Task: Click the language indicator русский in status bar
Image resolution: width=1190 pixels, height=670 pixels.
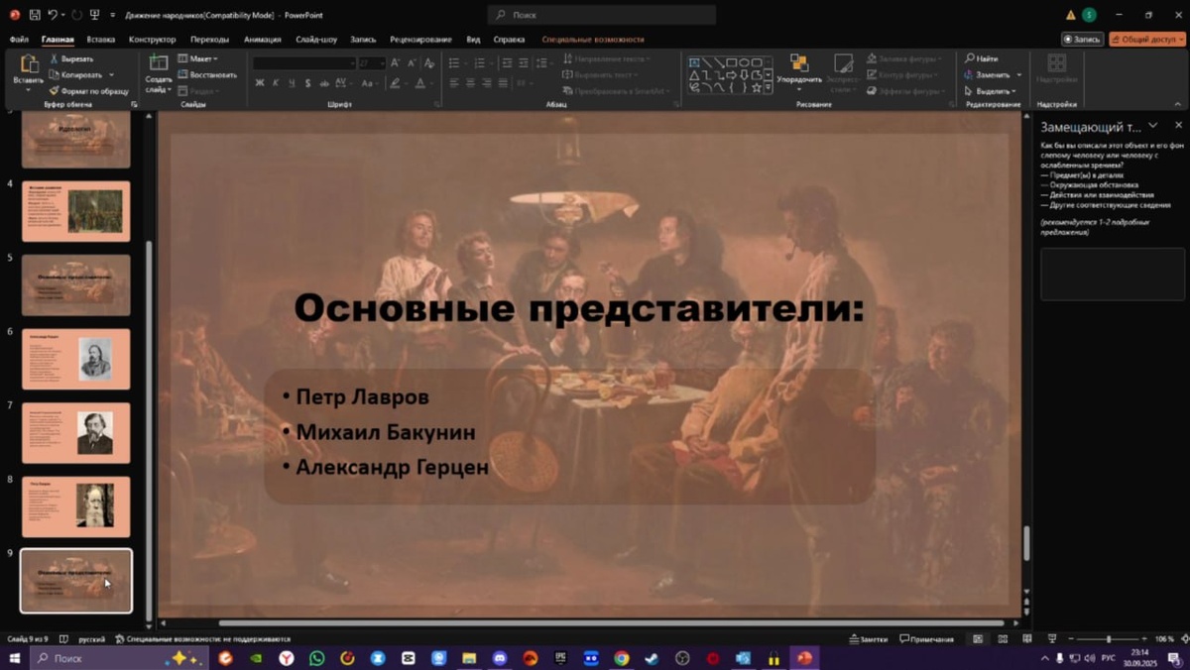Action: [91, 639]
